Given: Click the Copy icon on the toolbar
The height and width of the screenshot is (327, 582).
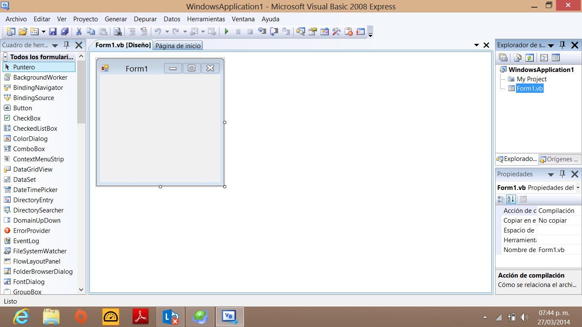Looking at the screenshot, I should [90, 32].
